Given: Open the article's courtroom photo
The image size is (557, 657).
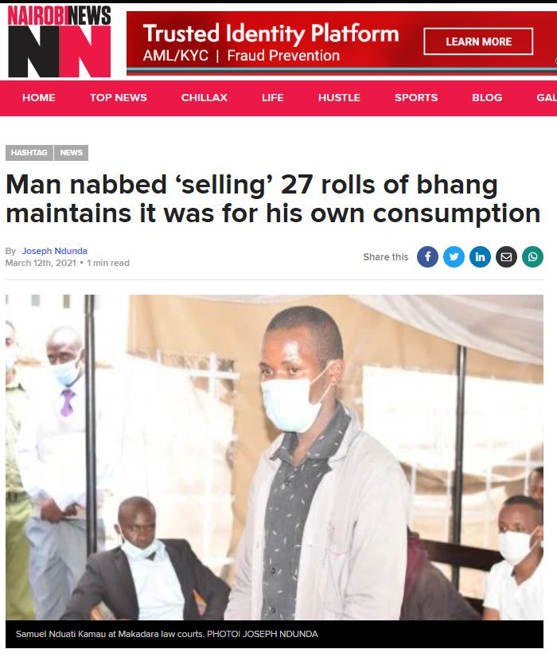Looking at the screenshot, I should click(275, 457).
